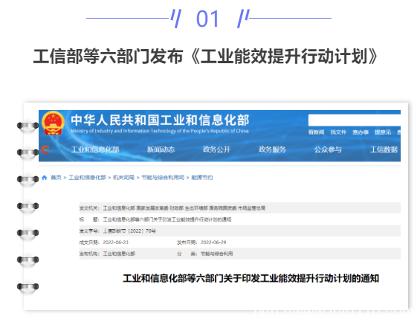
Task: Open 机关司局 breadcrumb link
Action: [x=123, y=177]
